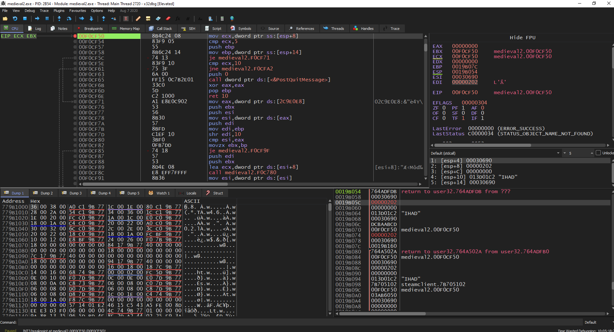Open the Scylla plugin icon
Viewport: 614px width, 332px height.
click(126, 19)
